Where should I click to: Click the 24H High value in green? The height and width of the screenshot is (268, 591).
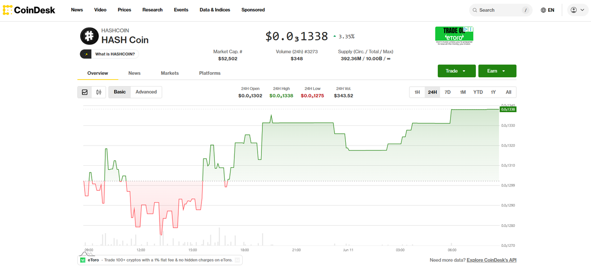[281, 95]
